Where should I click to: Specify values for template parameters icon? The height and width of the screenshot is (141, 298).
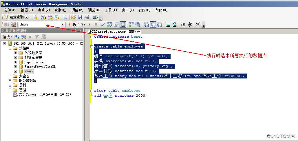[198, 25]
